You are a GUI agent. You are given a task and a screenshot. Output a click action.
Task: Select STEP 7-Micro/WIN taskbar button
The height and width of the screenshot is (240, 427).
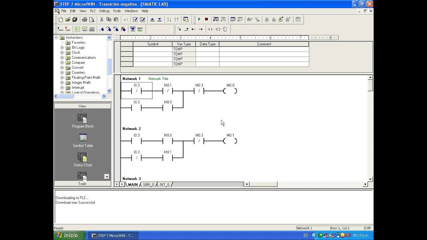[113, 236]
